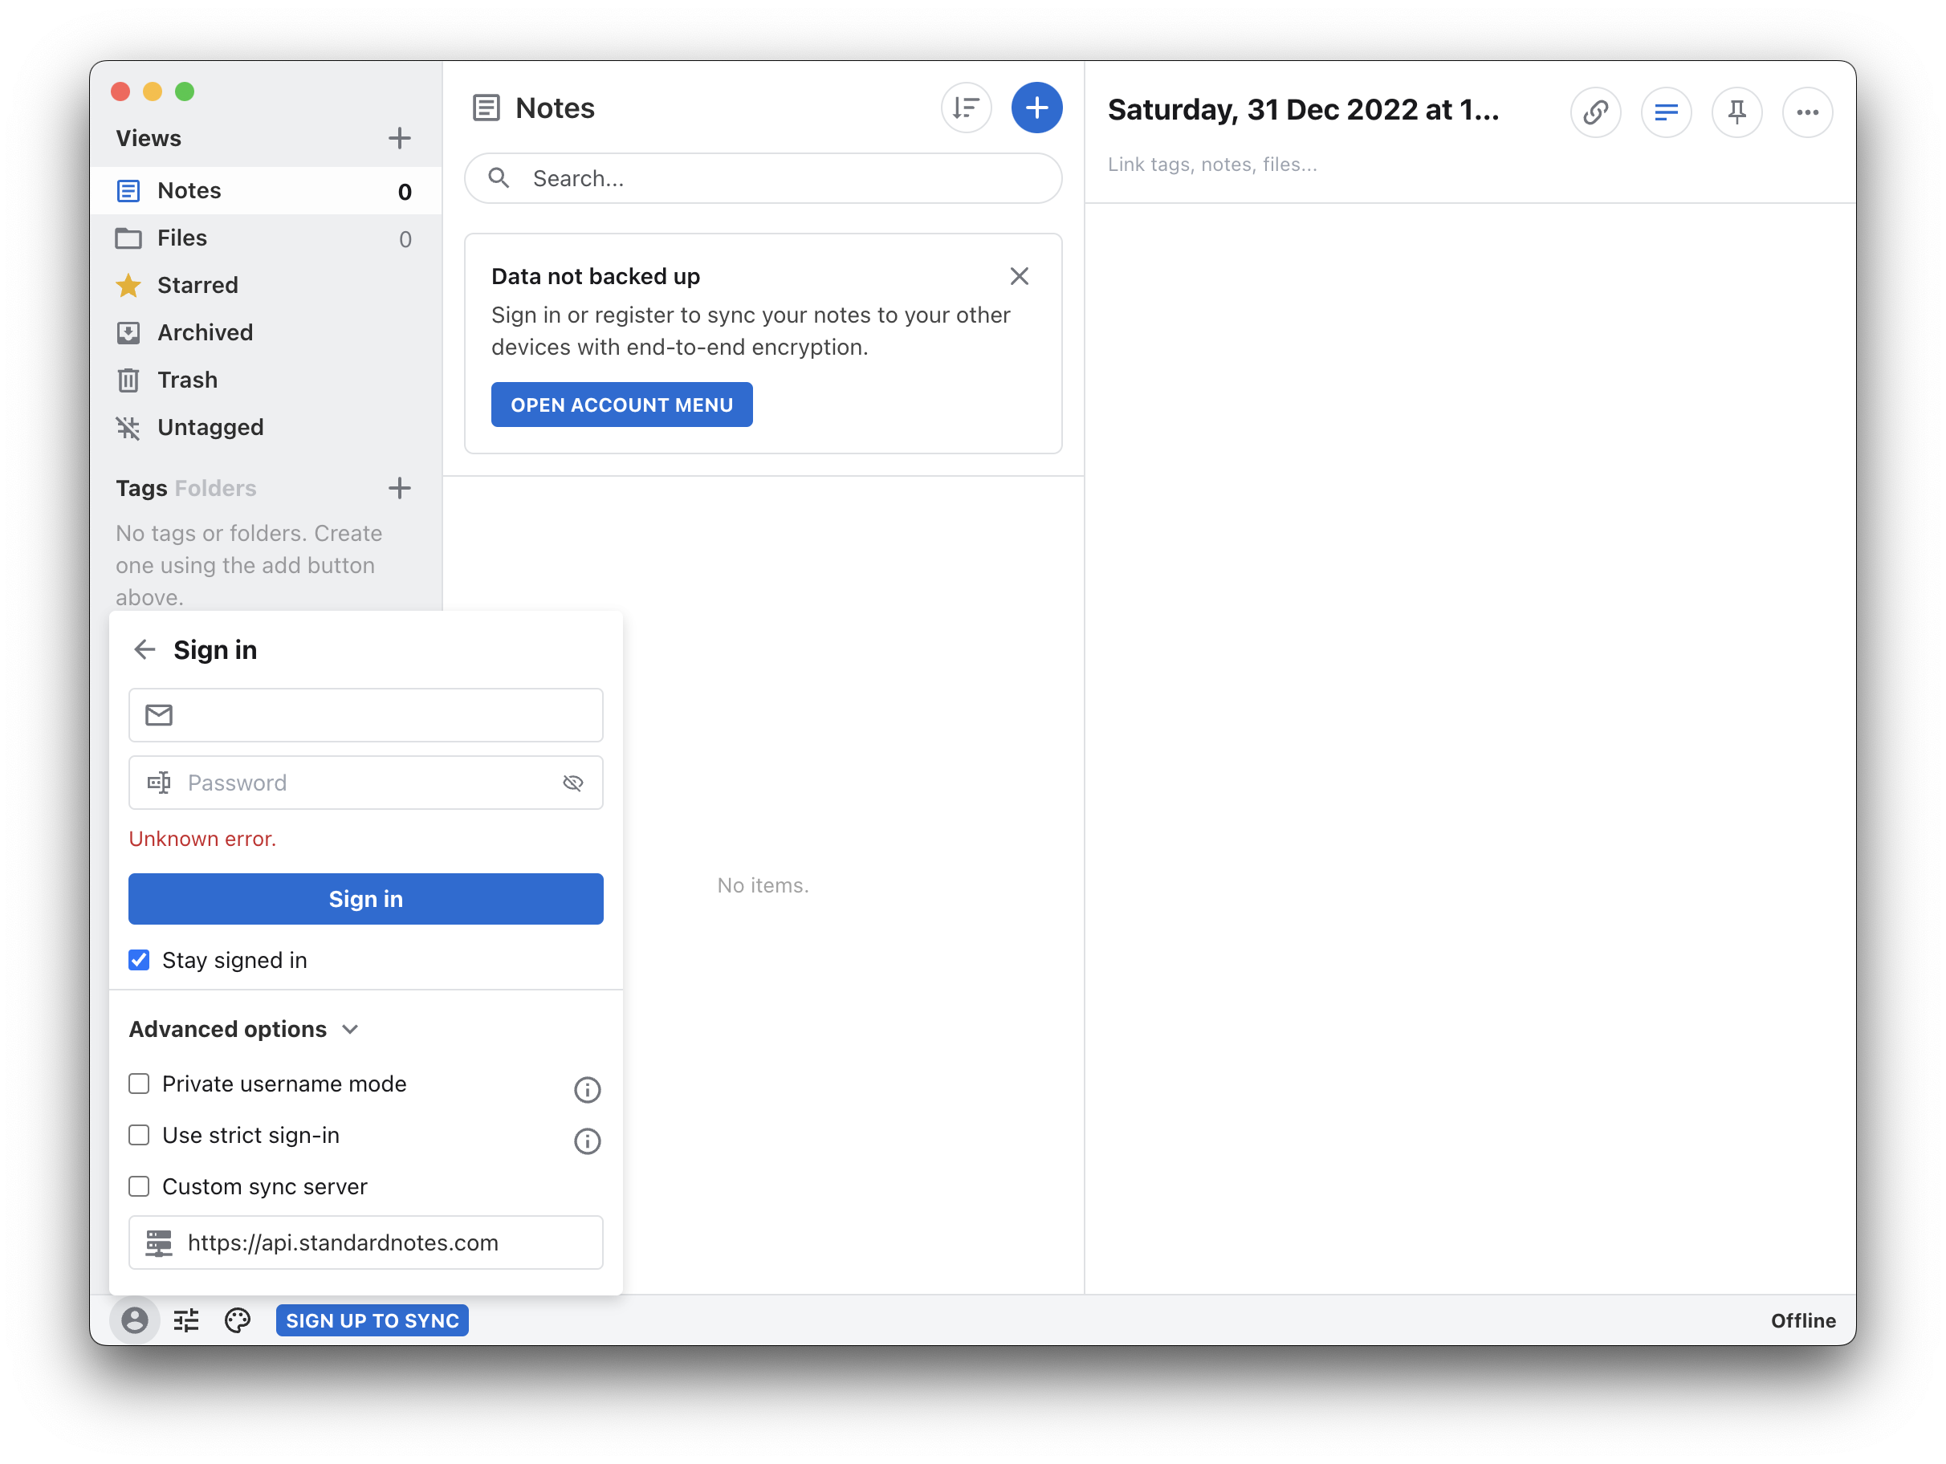Toggle password visibility eye icon
1946x1464 pixels.
[x=572, y=782]
